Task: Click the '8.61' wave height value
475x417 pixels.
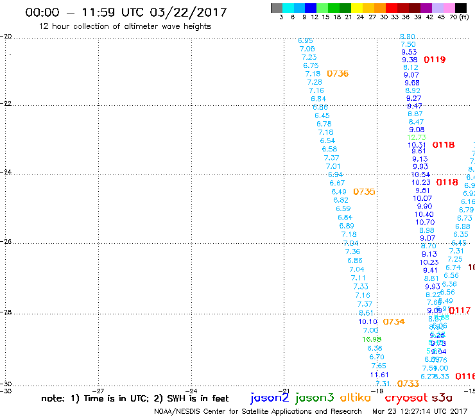Action: [x=366, y=313]
